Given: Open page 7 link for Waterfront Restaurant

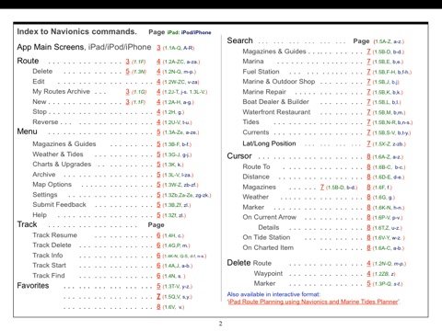Looking at the screenshot, I should coord(368,112).
